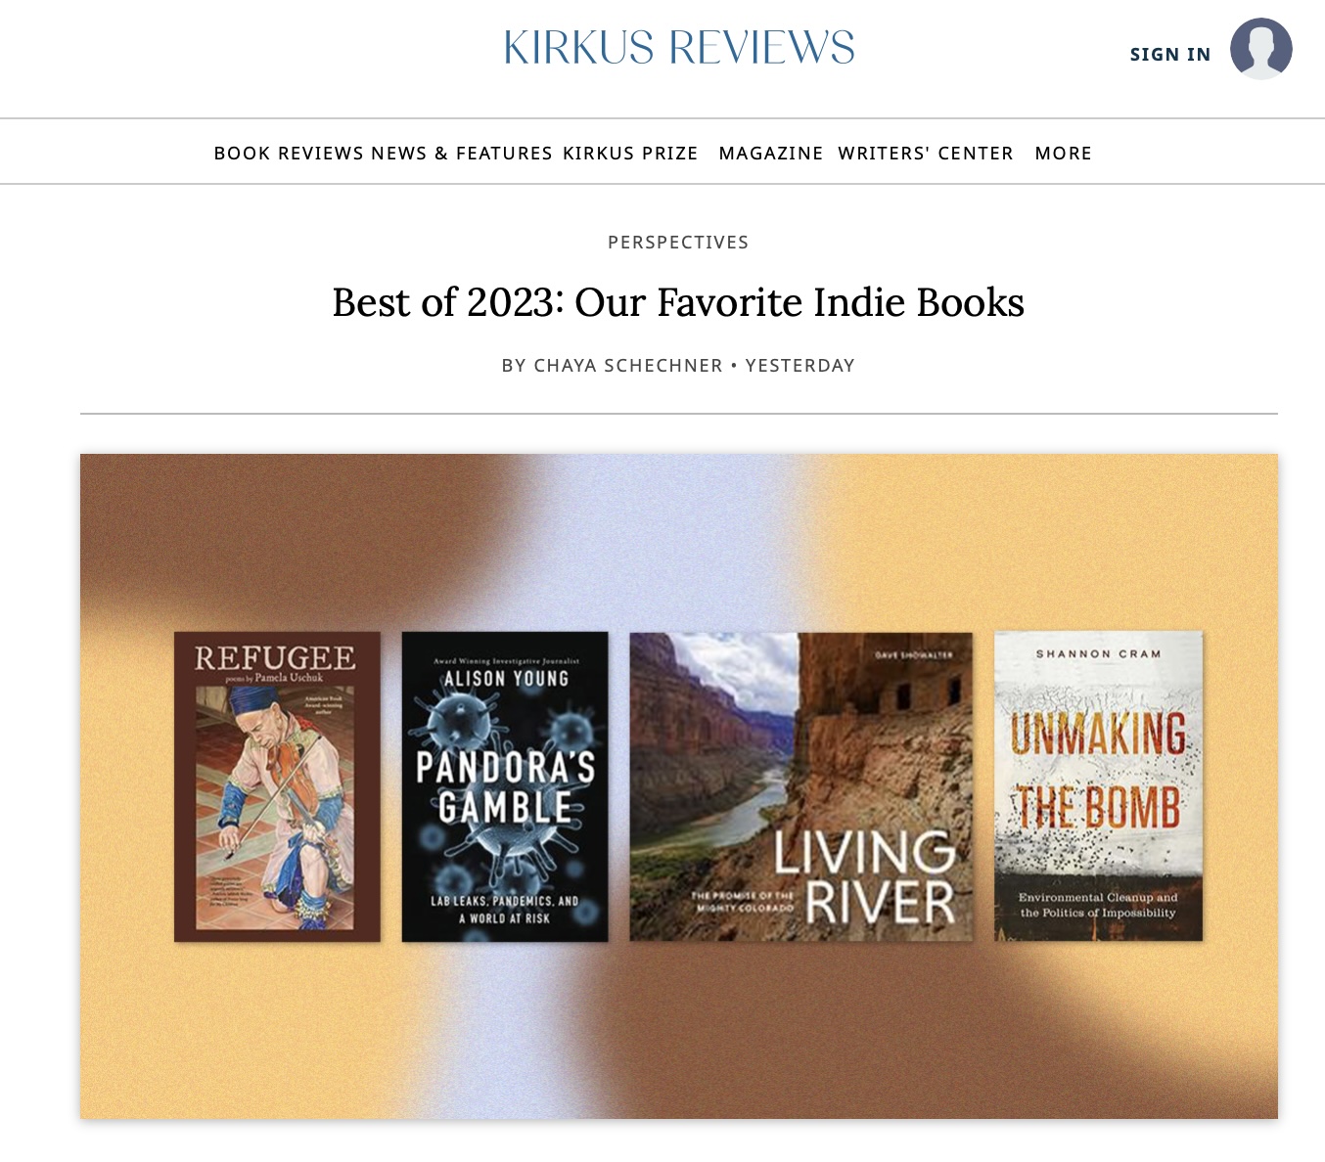Open the Book Reviews menu

[x=289, y=154]
